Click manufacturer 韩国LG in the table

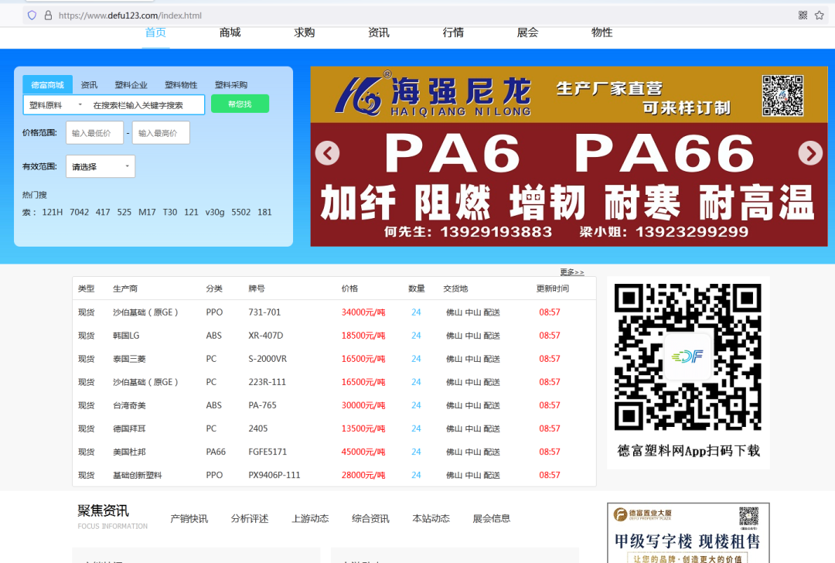click(x=126, y=336)
